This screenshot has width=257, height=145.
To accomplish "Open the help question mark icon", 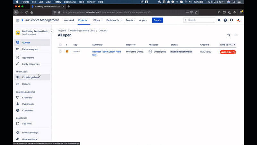I will pos(225,20).
